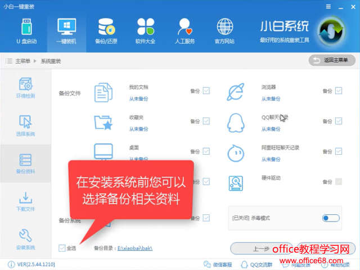Close the 小白一键重装 window
Screen dimensions: 360x270
pos(353,7)
